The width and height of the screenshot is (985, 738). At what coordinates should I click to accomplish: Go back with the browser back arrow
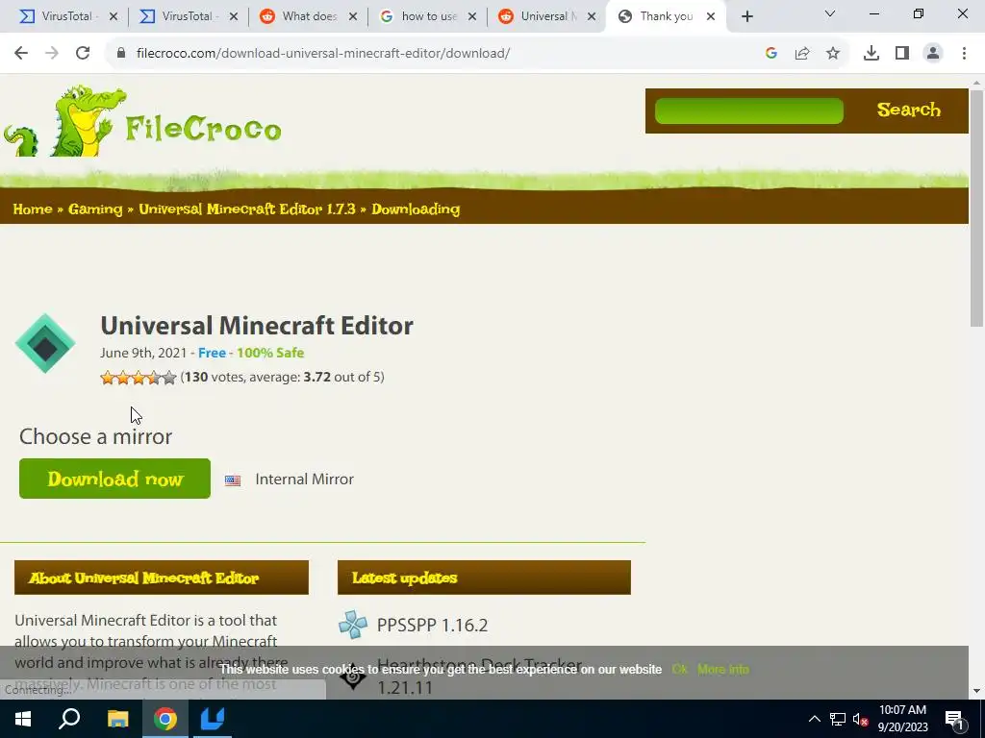pos(21,54)
